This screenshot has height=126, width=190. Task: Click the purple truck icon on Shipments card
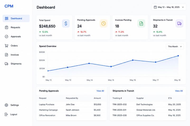coord(179,23)
